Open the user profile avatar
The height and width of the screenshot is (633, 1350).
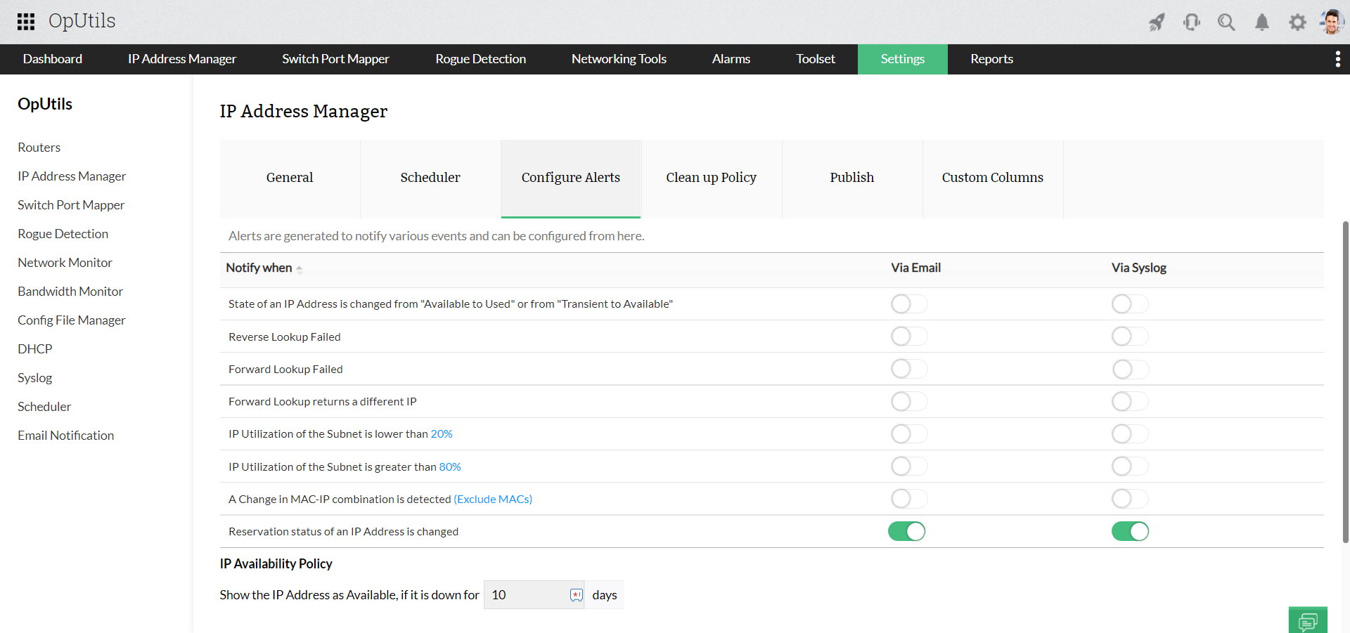[x=1332, y=22]
